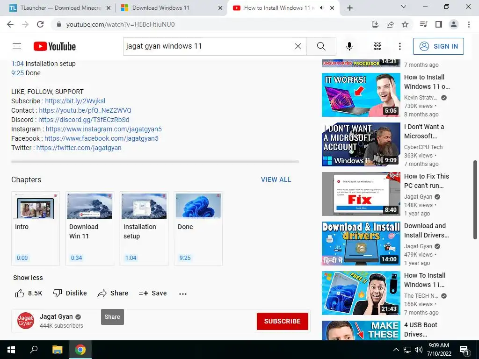
Task: Collapse description with Show less
Action: (28, 278)
